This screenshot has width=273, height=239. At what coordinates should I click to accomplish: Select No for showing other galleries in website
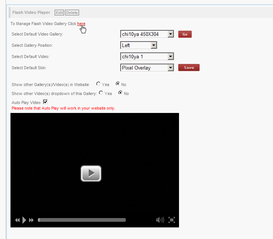118,84
